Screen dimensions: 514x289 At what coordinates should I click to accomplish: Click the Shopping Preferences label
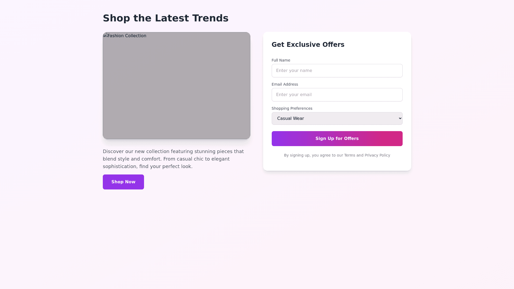(x=292, y=108)
